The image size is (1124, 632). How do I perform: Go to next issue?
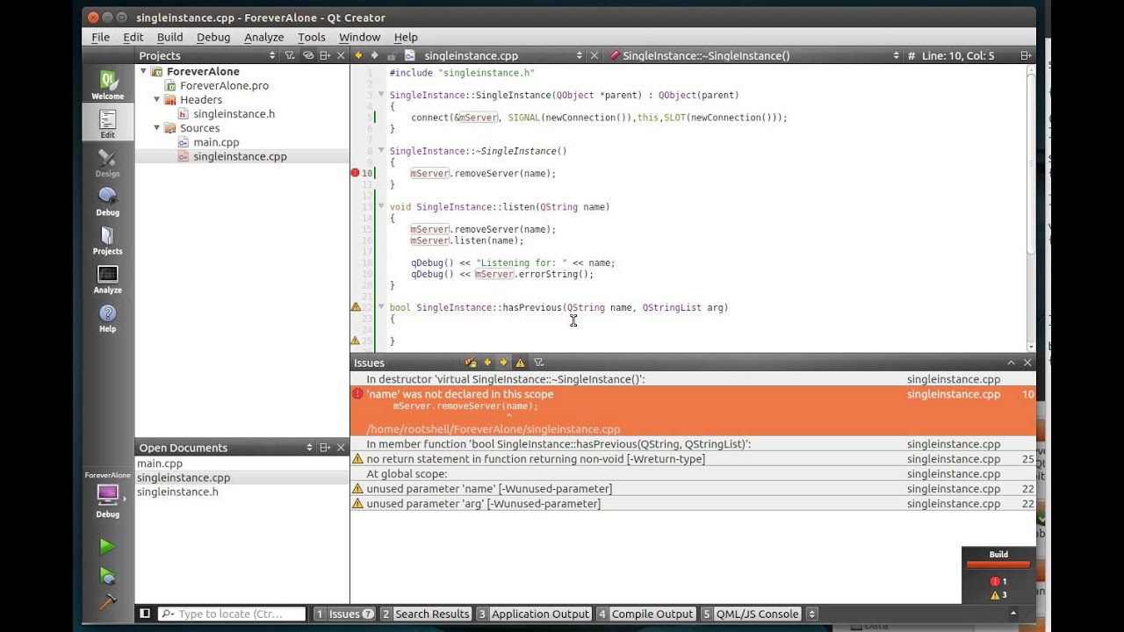(503, 363)
